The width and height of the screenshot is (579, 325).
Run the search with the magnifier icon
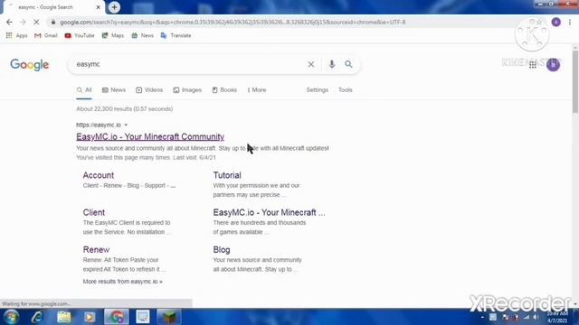pyautogui.click(x=348, y=64)
